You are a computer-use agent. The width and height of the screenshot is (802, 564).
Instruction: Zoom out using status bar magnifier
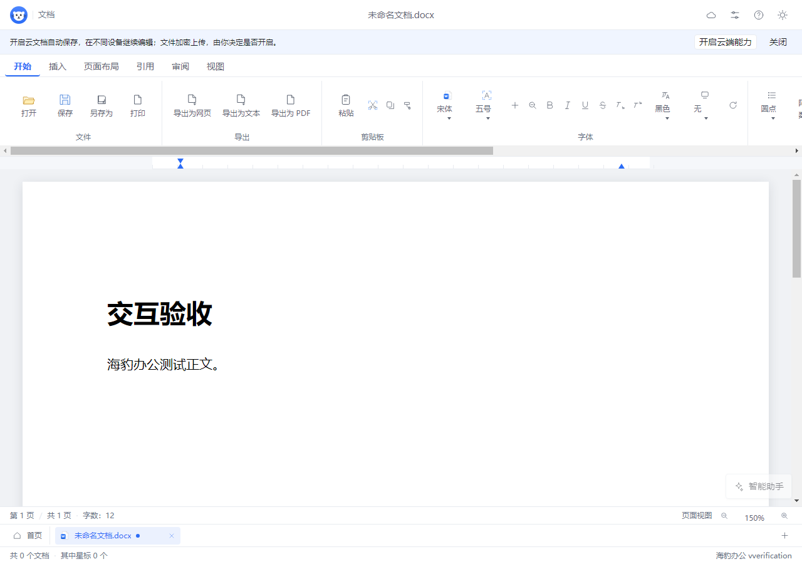724,516
